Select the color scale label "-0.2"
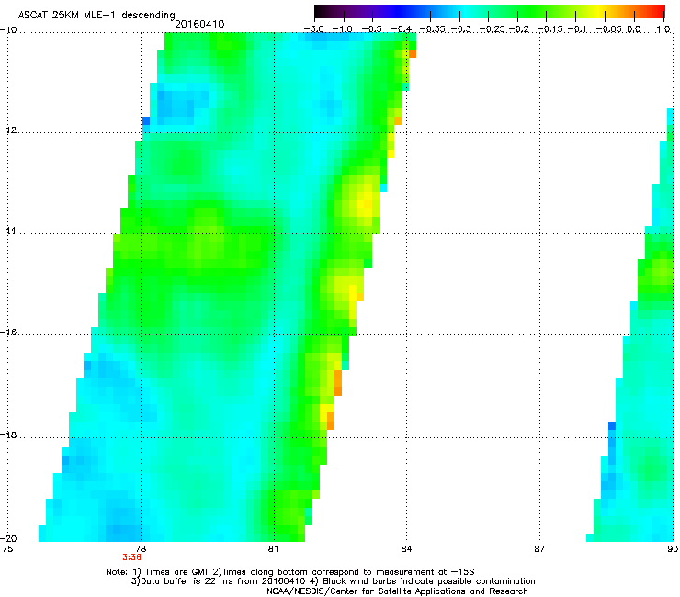The width and height of the screenshot is (680, 597). tap(519, 29)
